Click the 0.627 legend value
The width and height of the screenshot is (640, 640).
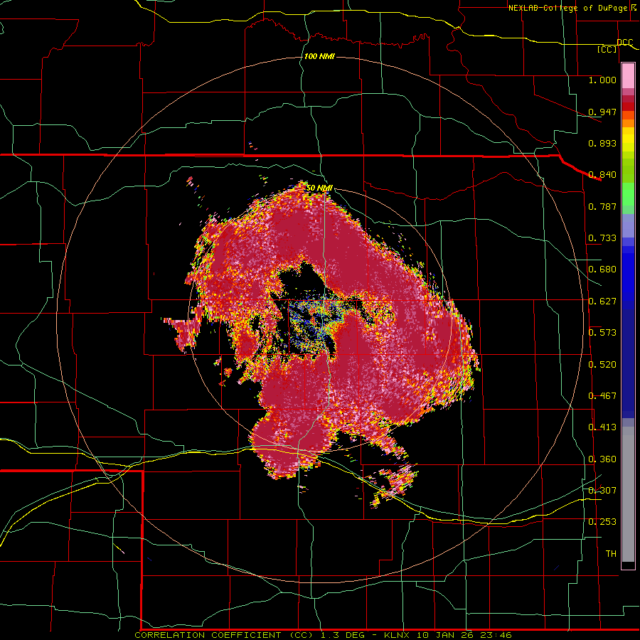point(602,302)
